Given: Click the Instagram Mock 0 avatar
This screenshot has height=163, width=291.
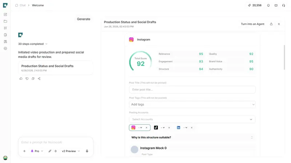Looking at the screenshot, I should [x=134, y=150].
